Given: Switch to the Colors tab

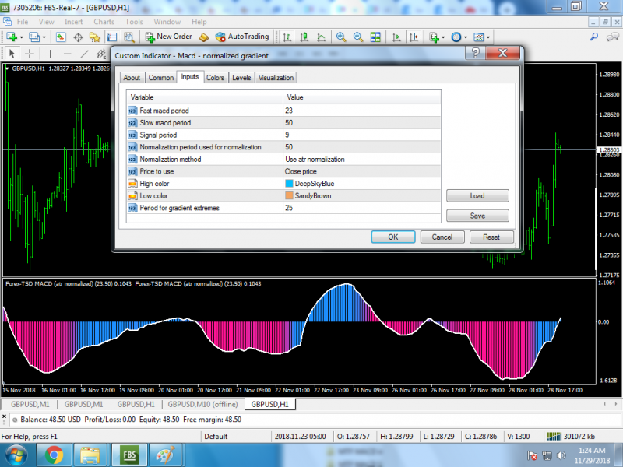Looking at the screenshot, I should click(215, 78).
